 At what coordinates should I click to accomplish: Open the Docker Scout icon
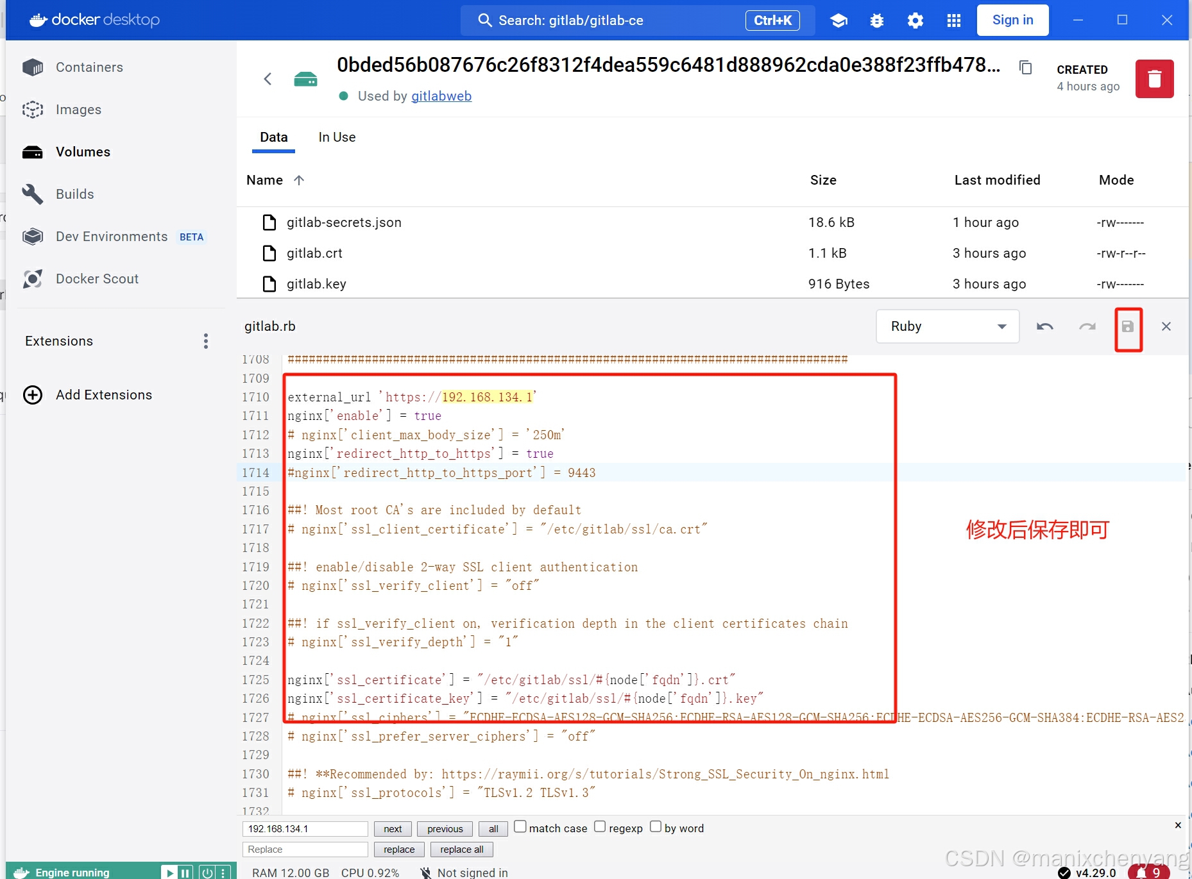click(x=33, y=279)
